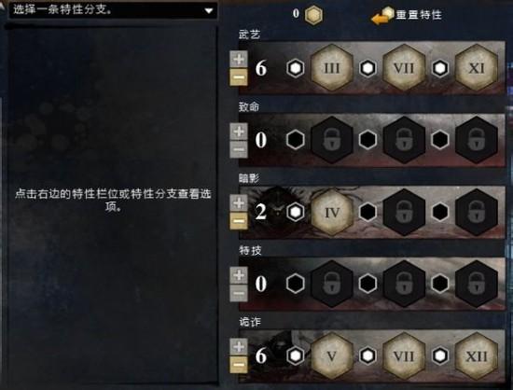Viewport: 513px width, 390px height.
Task: Remove a point from 武艺 with minus
Action: (x=239, y=77)
